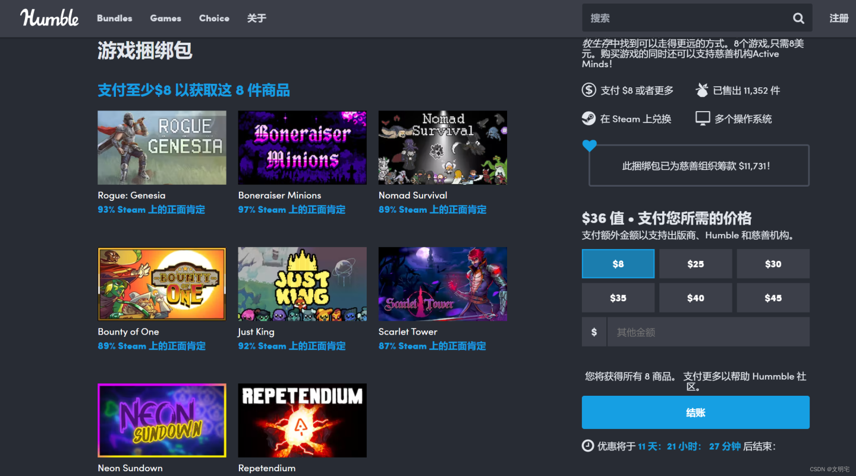
Task: Click Just King's 92% Steam rating link
Action: pyautogui.click(x=292, y=346)
